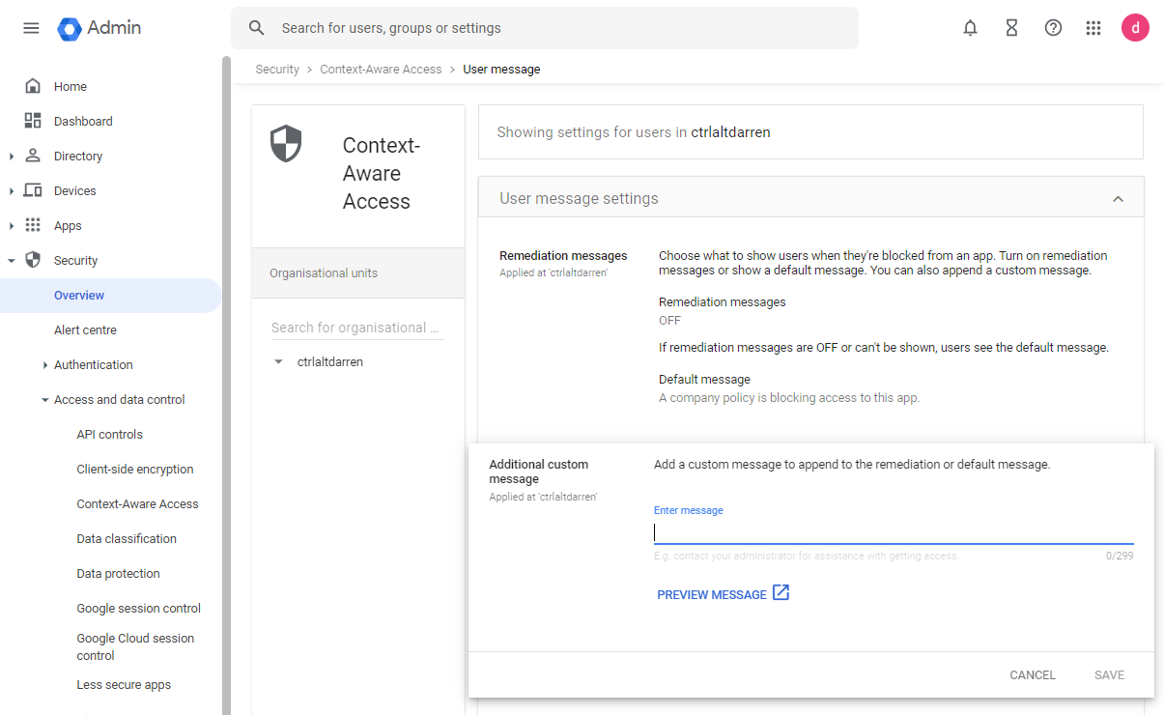This screenshot has height=715, width=1164.
Task: Click the Cancel button
Action: click(1032, 675)
